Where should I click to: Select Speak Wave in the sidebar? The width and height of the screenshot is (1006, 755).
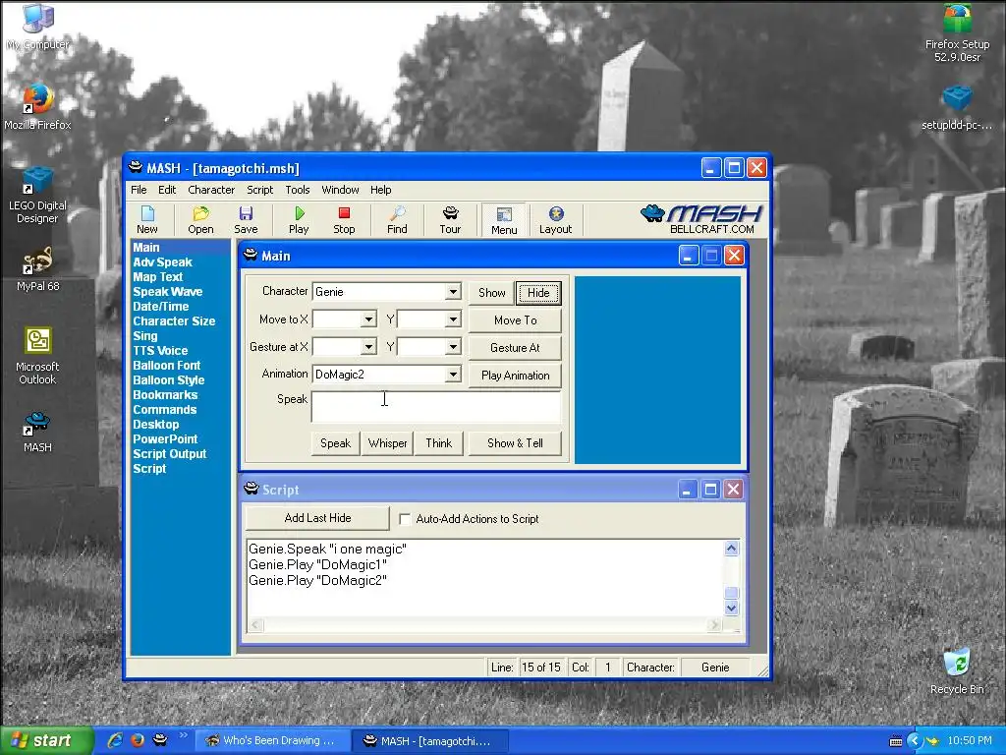tap(167, 291)
